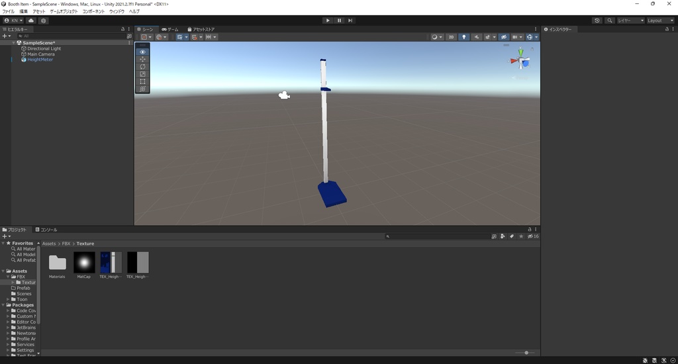Open the scene camera settings dropdown

click(517, 37)
